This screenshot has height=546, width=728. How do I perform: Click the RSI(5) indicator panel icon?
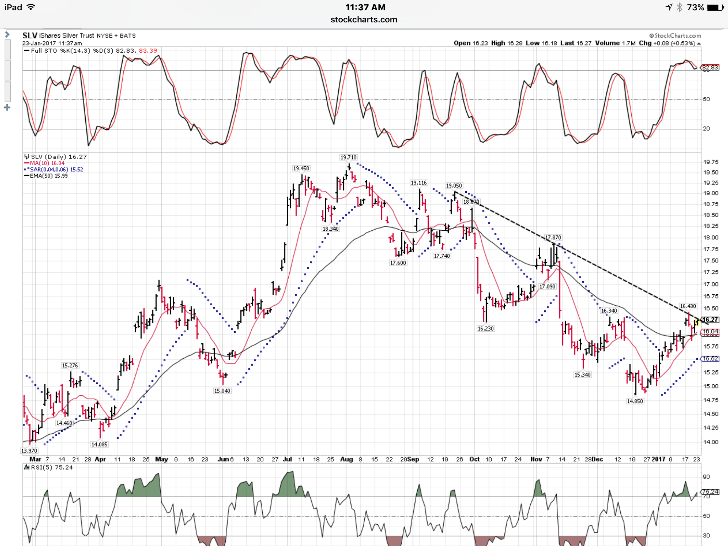(27, 467)
